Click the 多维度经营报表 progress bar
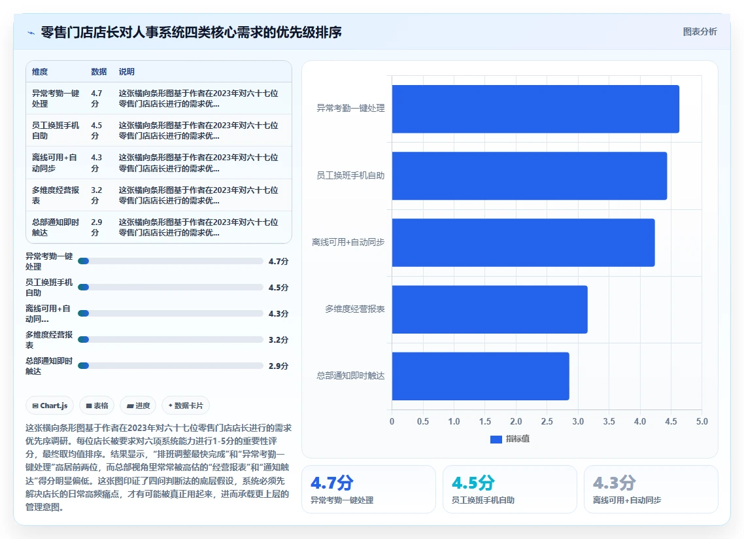 (x=171, y=339)
